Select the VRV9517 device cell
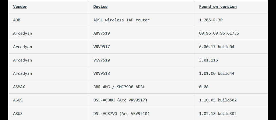 point(101,47)
